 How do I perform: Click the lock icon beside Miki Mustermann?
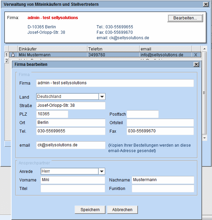click(x=13, y=55)
